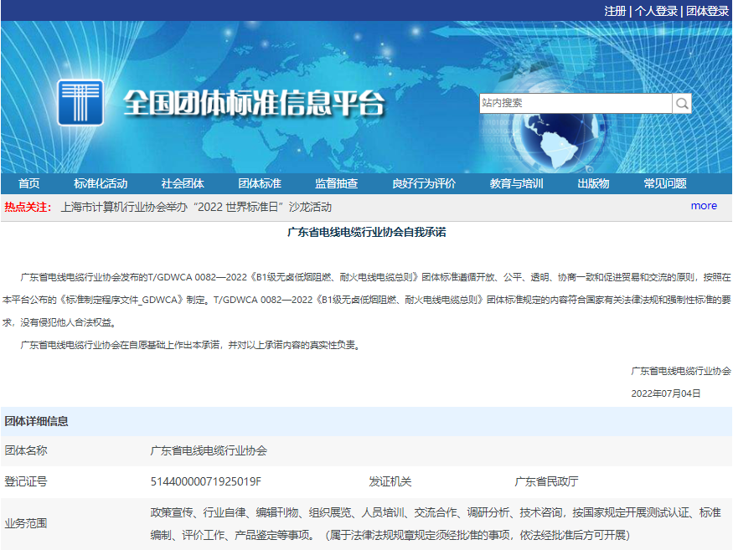Open the 团体标准 menu item
733x550 pixels.
[260, 183]
